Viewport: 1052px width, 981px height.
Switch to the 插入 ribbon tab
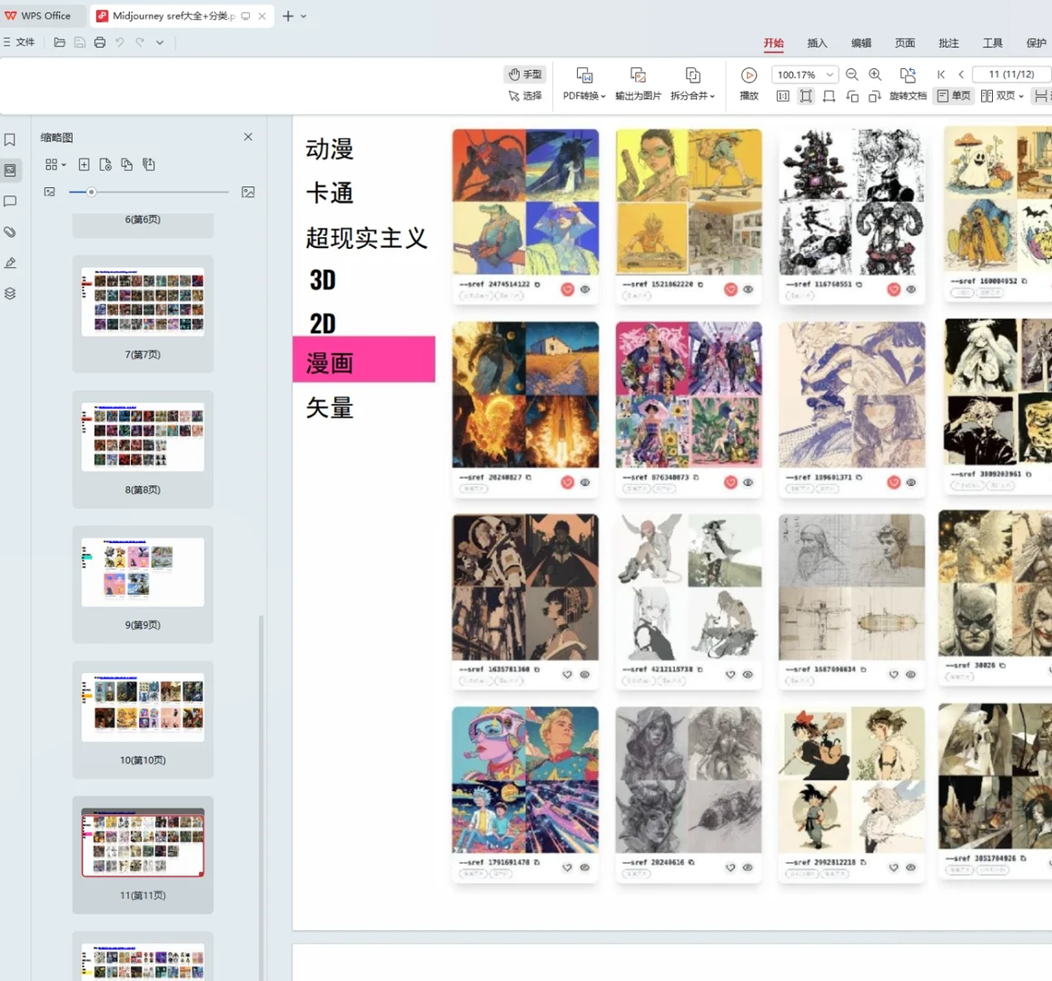point(818,43)
